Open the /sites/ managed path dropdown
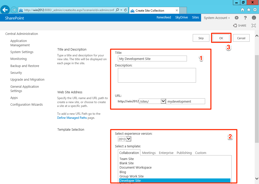Screen dimensions: 259x184 (163, 101)
